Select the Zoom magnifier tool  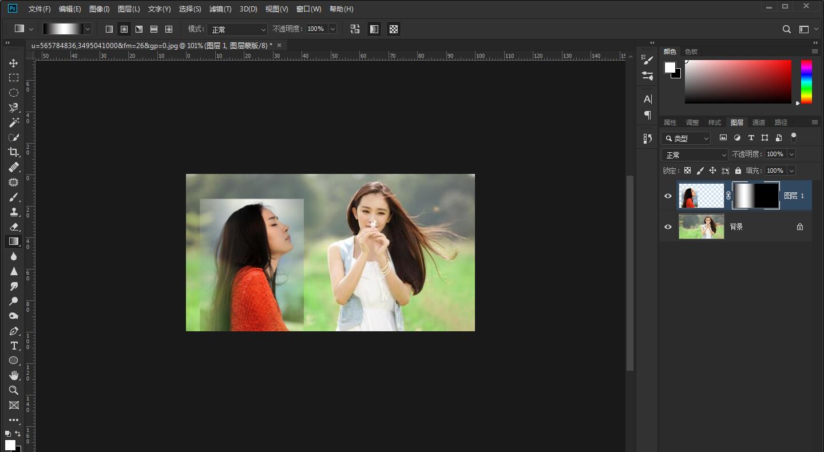pos(14,390)
